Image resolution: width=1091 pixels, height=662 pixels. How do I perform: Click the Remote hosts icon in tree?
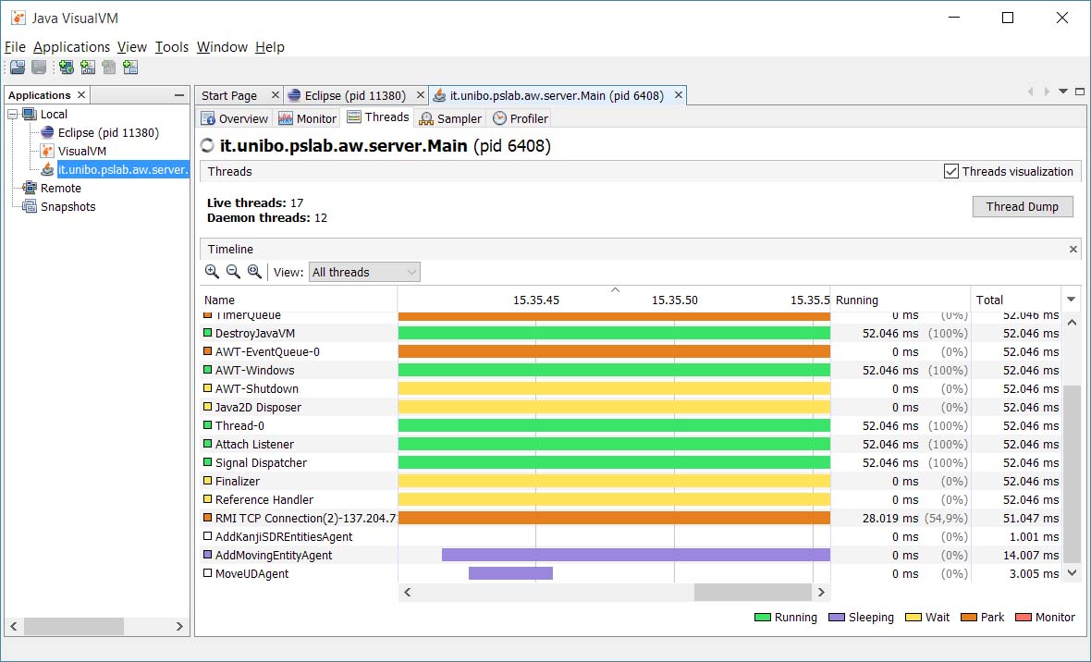tap(30, 188)
